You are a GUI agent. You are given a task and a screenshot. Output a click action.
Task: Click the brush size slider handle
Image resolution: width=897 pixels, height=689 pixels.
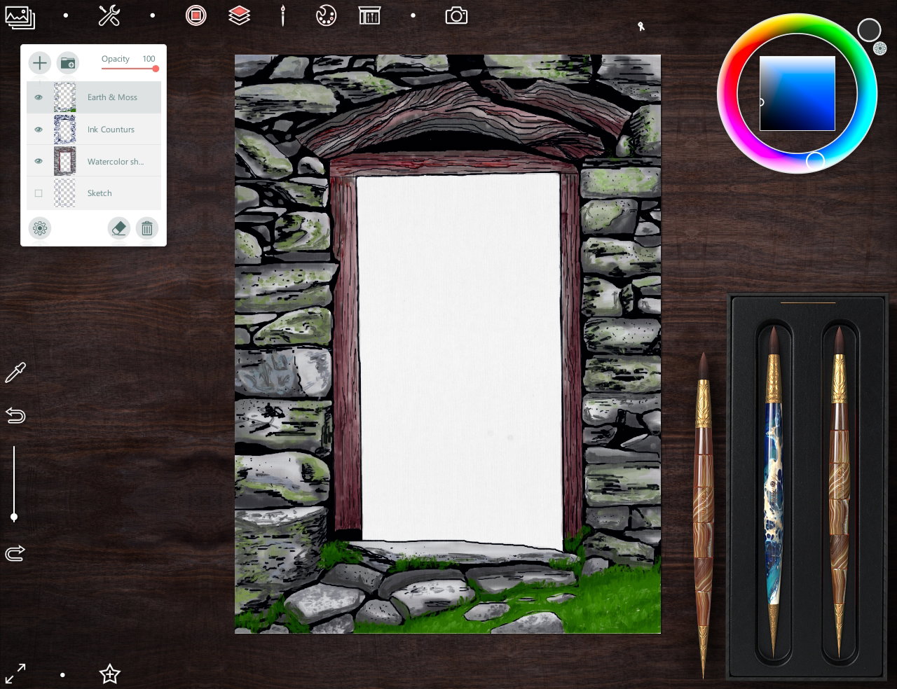[14, 517]
